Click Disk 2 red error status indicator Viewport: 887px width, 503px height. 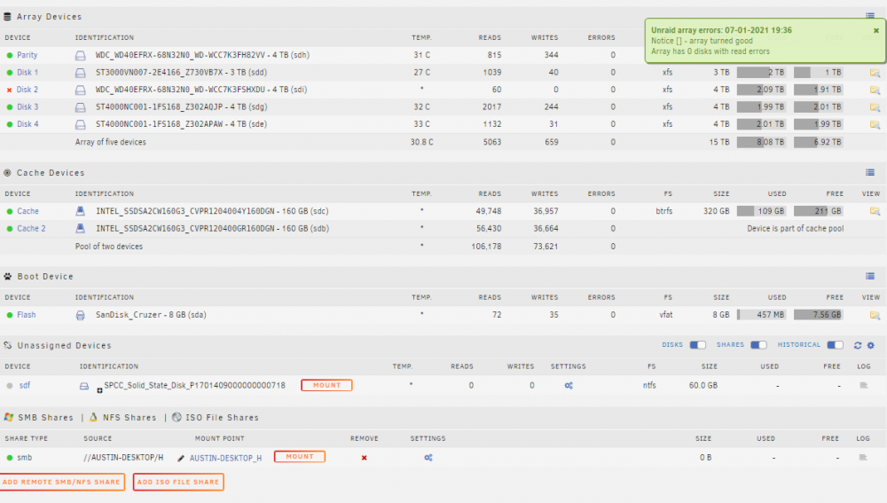(x=9, y=90)
